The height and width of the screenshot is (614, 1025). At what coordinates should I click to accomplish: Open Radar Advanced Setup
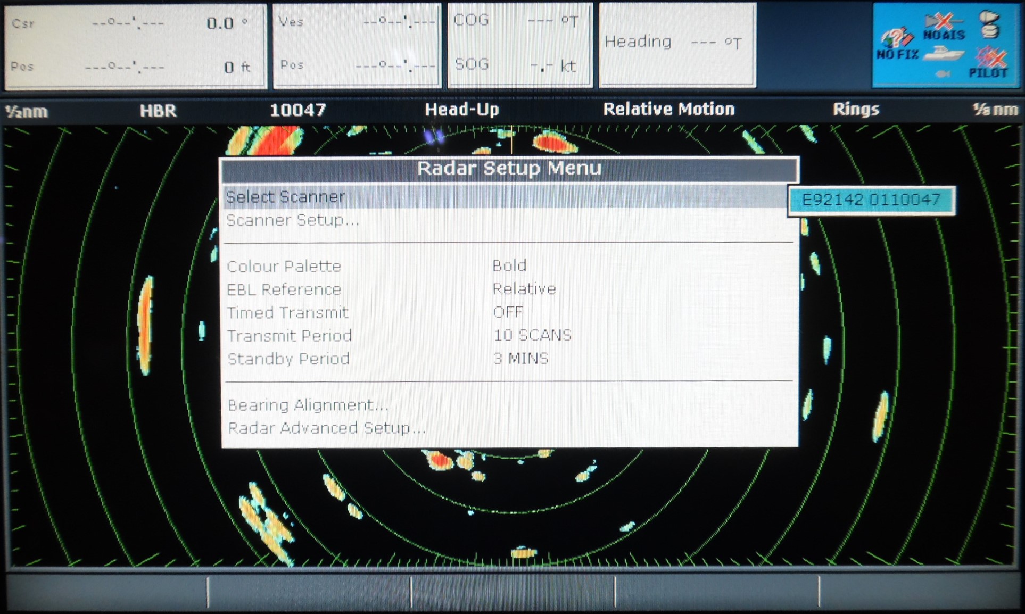(x=326, y=427)
